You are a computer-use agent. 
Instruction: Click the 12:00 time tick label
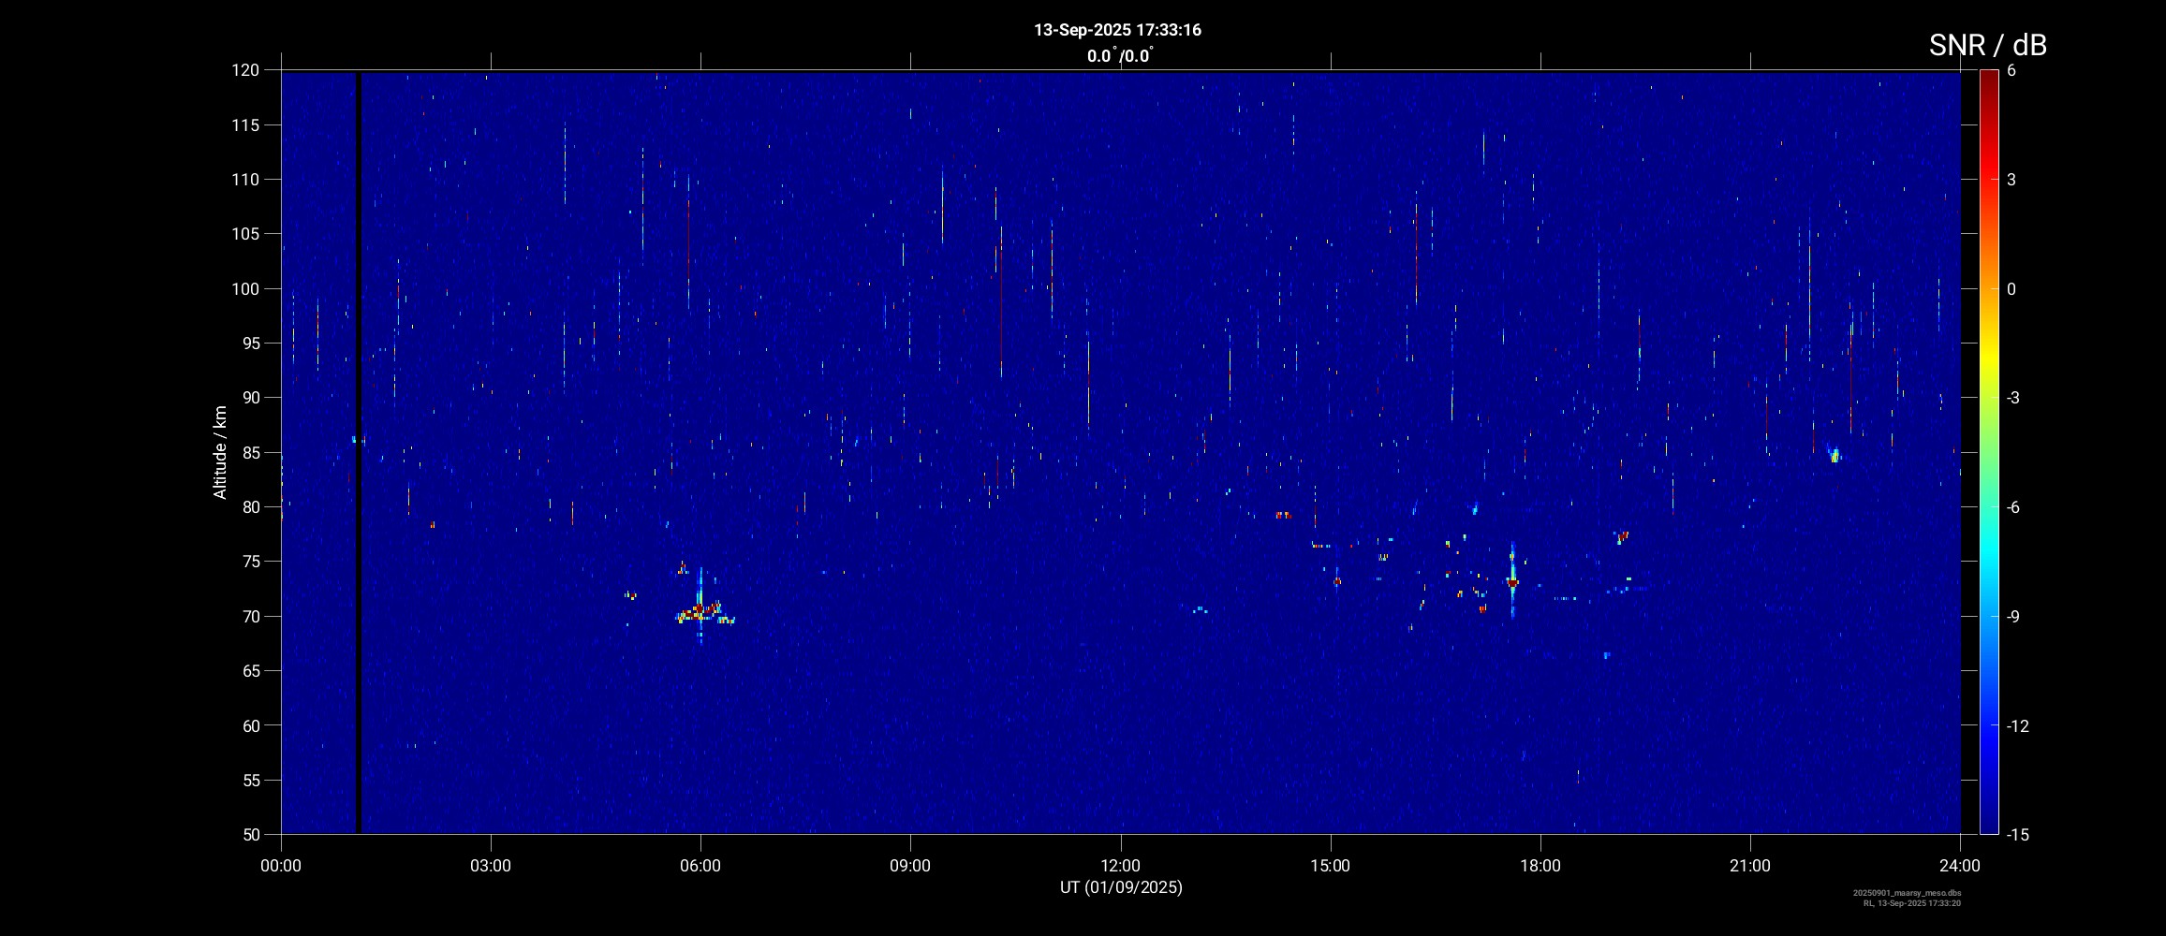tap(1120, 866)
